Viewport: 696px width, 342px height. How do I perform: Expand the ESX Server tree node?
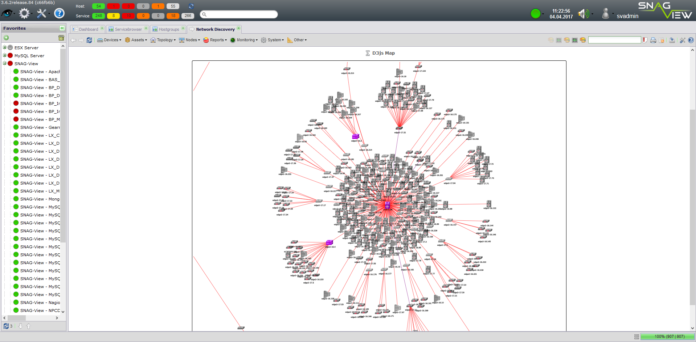5,47
